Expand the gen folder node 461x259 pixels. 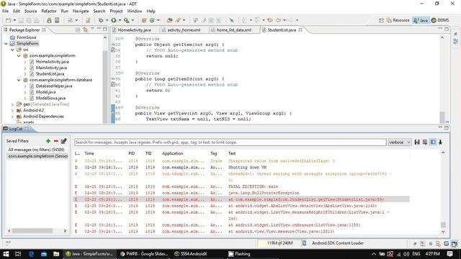coord(12,104)
